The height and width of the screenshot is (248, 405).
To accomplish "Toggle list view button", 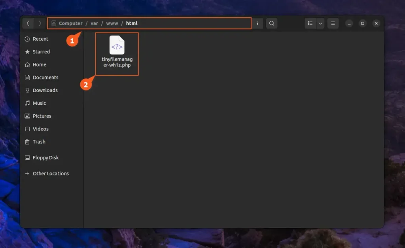I will (x=310, y=23).
